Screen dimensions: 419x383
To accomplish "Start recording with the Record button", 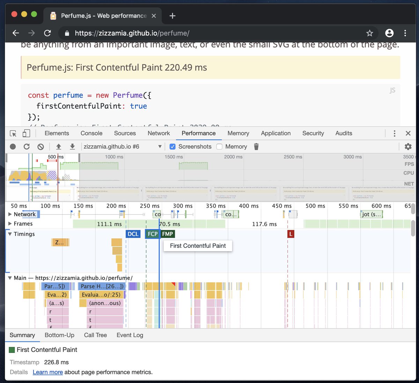I will point(13,147).
